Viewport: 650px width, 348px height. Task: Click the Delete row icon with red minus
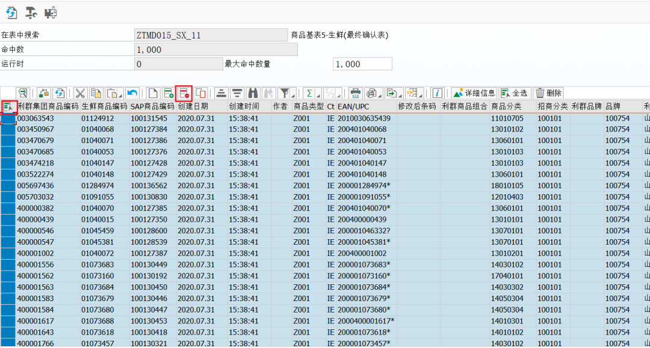(184, 93)
